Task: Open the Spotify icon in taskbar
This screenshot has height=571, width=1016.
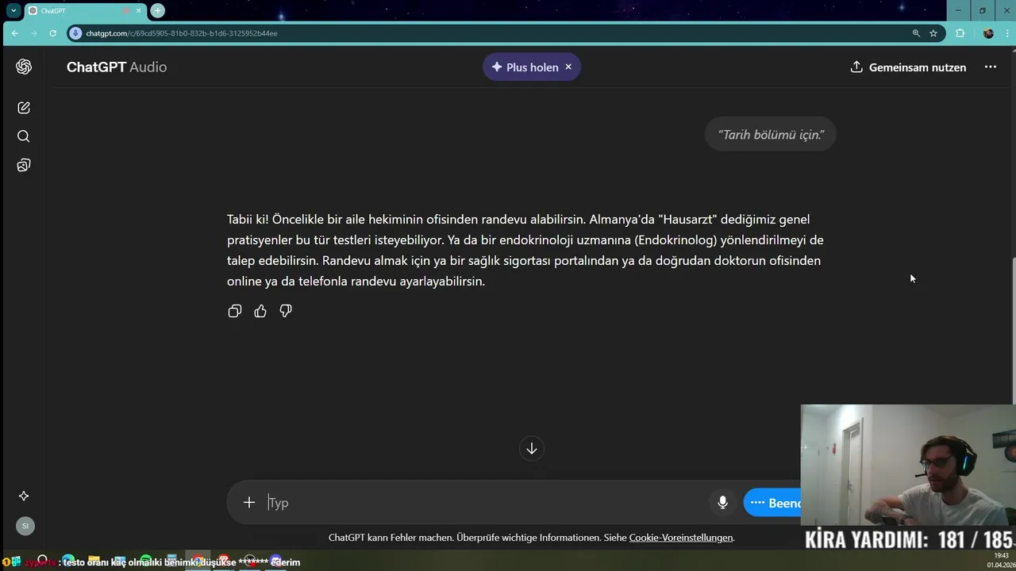Action: 145,561
